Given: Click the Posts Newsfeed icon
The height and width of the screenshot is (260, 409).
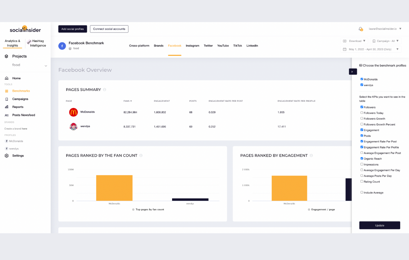Looking at the screenshot, I should pos(6,115).
